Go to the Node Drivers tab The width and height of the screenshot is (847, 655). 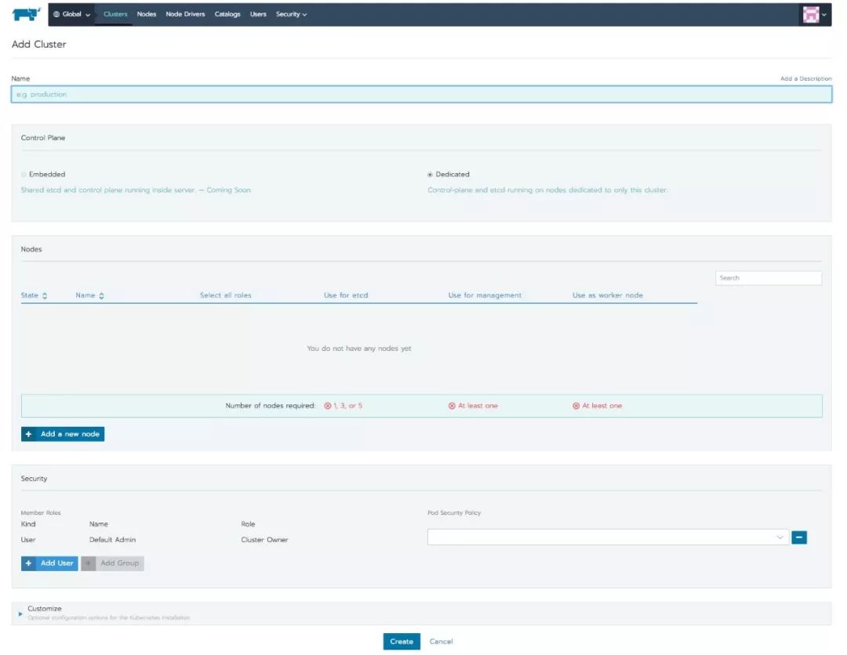(185, 14)
